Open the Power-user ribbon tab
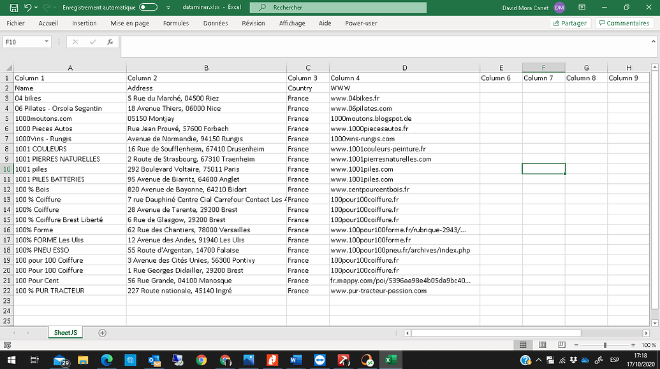 pos(361,23)
